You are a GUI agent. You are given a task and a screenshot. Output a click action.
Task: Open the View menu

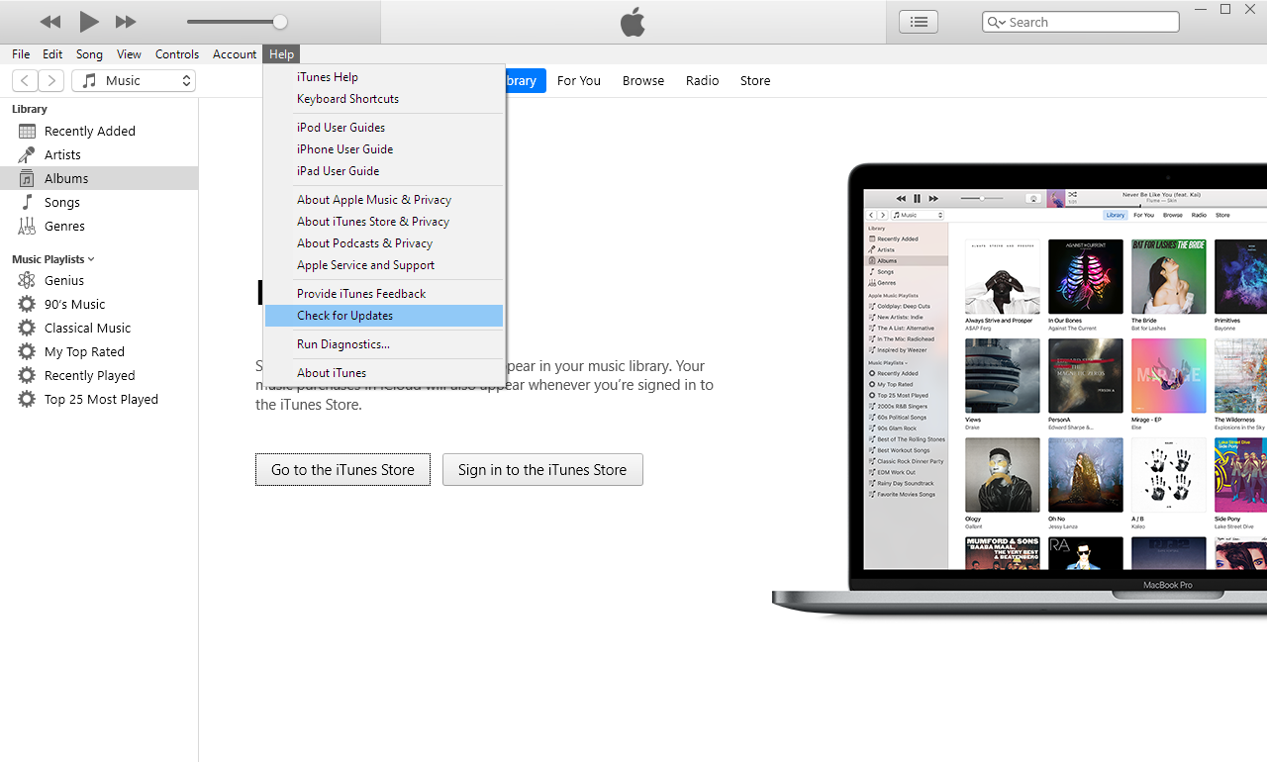tap(129, 54)
